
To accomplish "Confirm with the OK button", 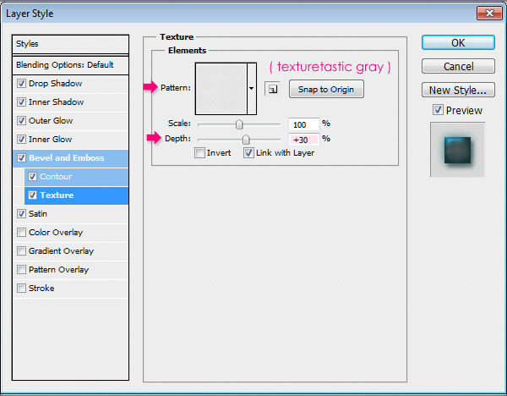I will point(458,43).
